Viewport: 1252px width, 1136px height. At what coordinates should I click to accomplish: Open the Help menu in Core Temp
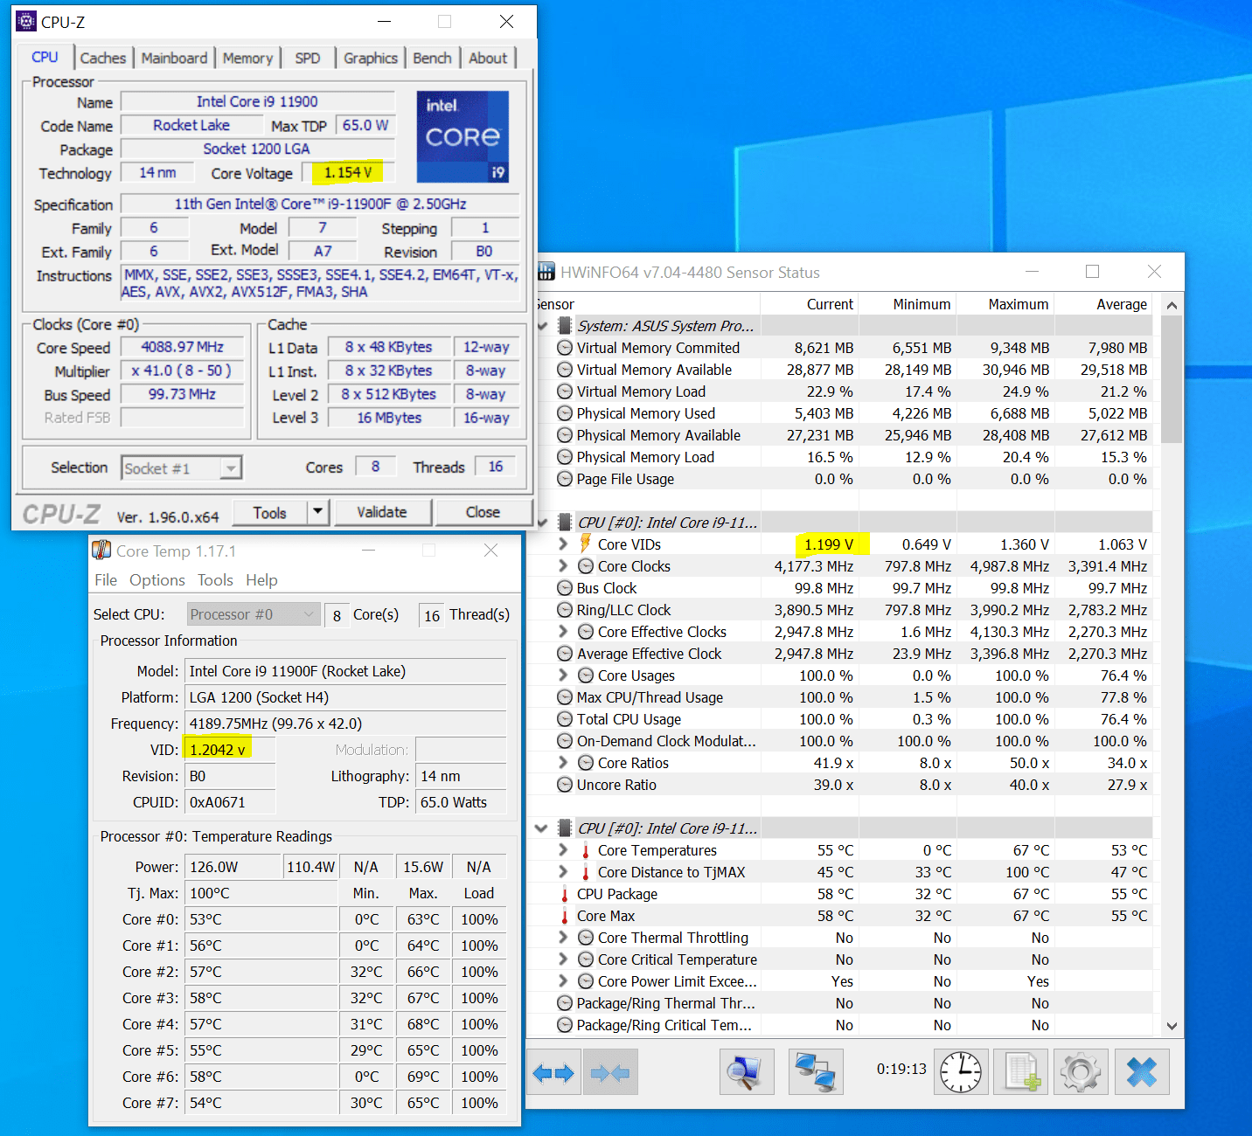pyautogui.click(x=261, y=580)
